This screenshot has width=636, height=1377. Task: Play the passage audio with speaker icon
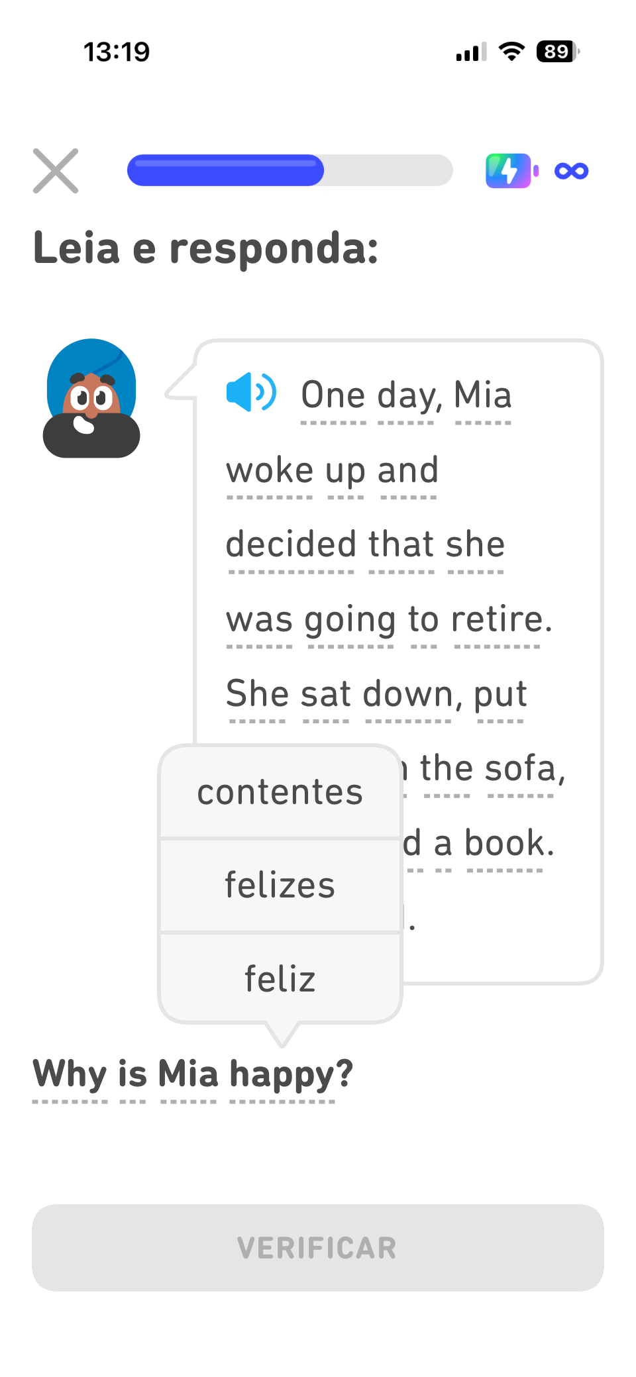[251, 392]
